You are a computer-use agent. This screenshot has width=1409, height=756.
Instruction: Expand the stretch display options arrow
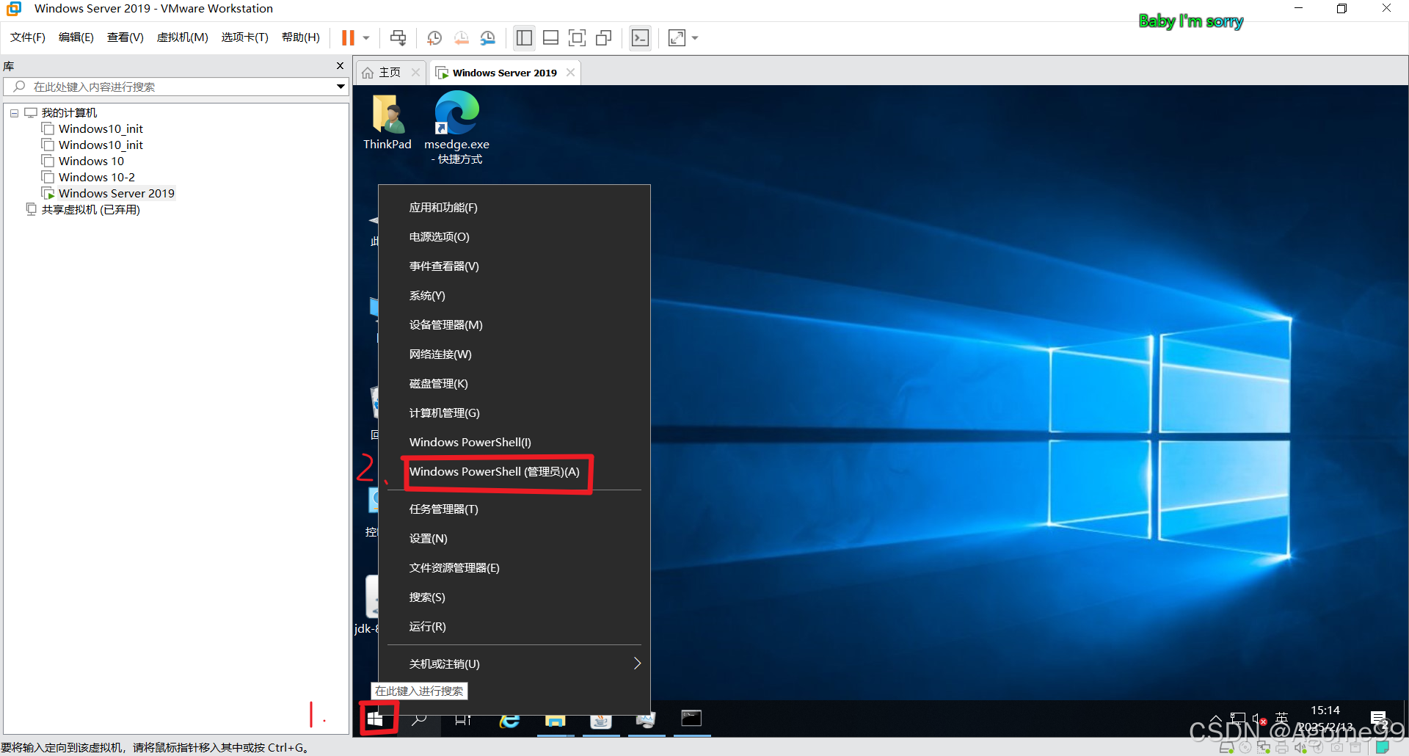click(695, 38)
